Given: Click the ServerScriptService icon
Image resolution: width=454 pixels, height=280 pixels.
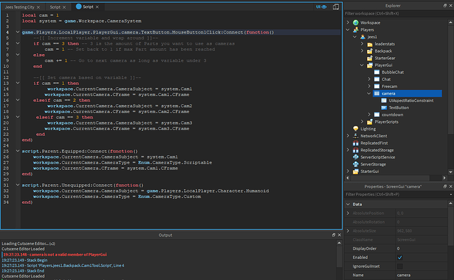Looking at the screenshot, I should pos(355,157).
